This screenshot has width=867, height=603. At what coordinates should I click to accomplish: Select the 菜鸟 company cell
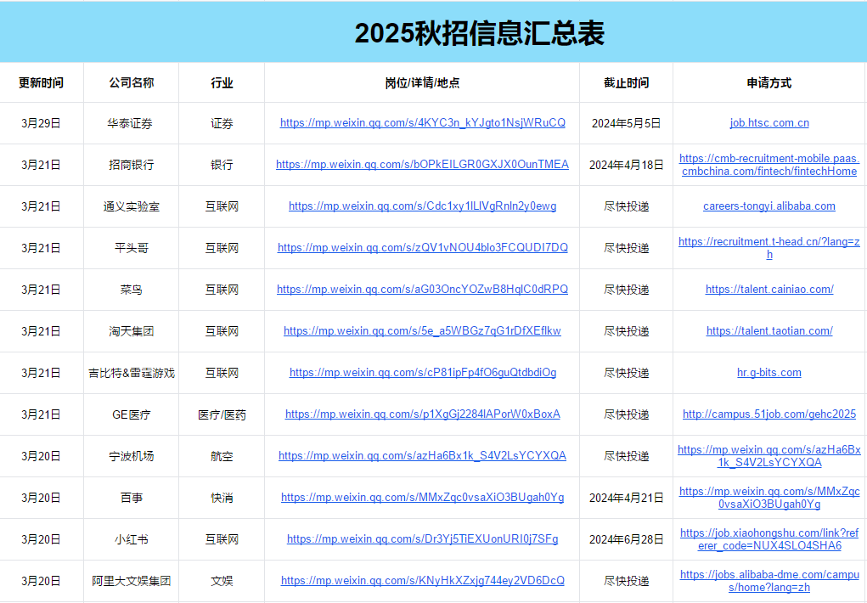[x=131, y=290]
